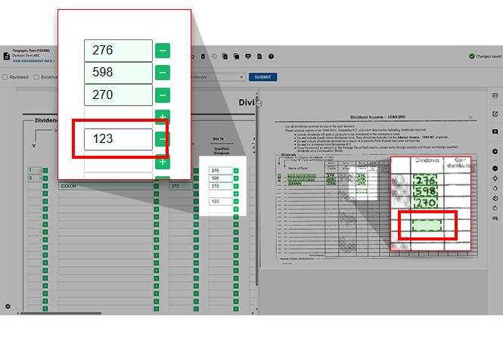Zoom out on the scanned document
This screenshot has width=503, height=338.
pos(495,169)
